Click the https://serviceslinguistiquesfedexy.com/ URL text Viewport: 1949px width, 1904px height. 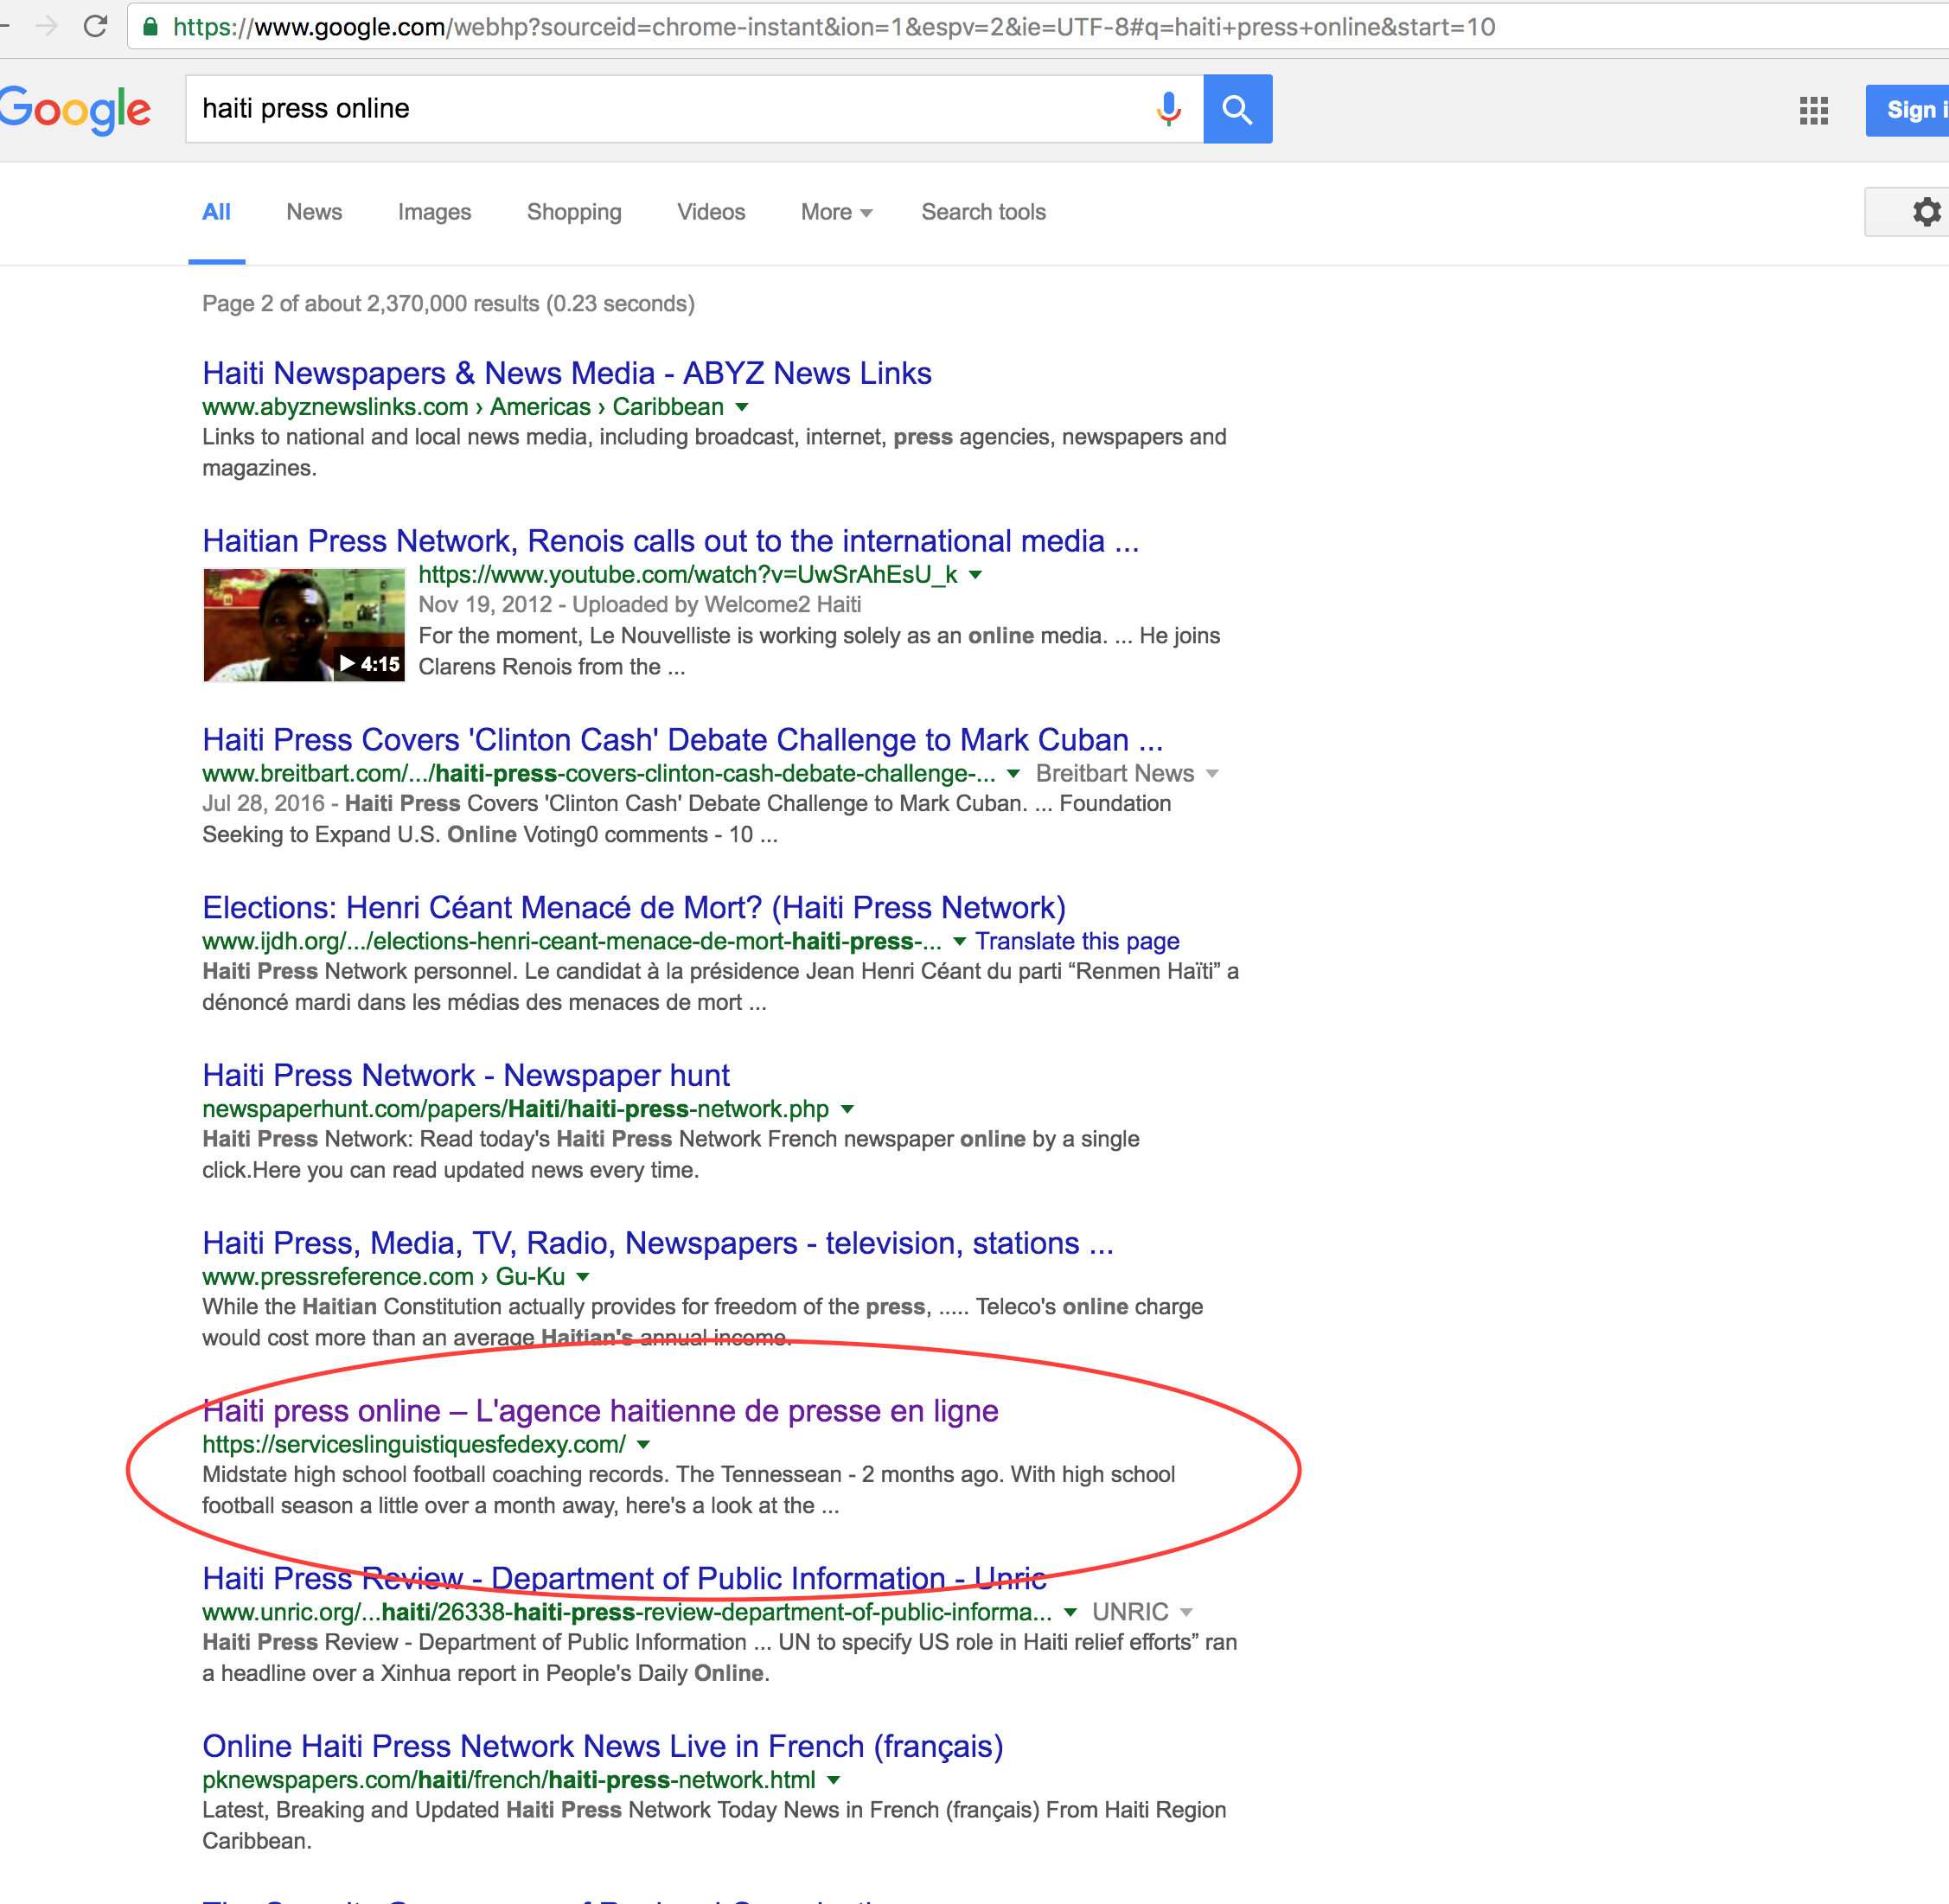click(x=414, y=1445)
